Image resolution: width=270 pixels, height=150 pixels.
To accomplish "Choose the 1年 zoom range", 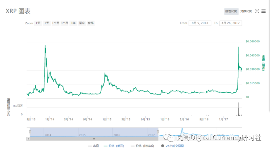I will point(73,23).
